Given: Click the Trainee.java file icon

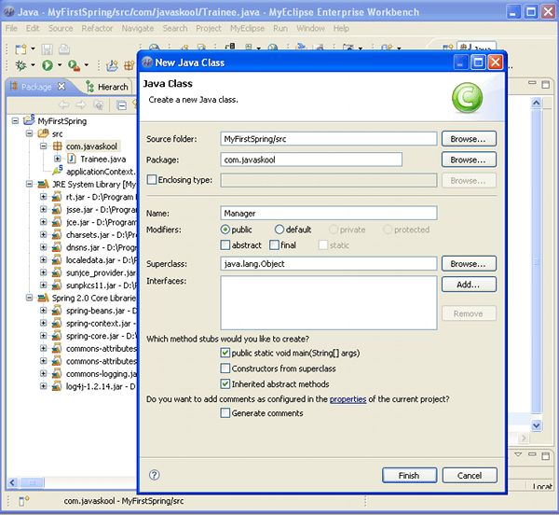Looking at the screenshot, I should pos(71,159).
